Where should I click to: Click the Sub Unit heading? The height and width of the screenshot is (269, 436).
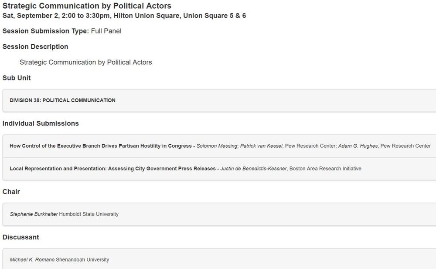17,78
